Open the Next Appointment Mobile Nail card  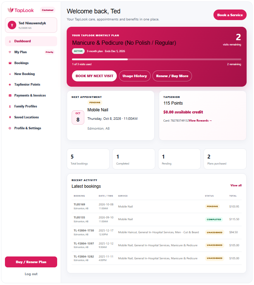pos(110,116)
